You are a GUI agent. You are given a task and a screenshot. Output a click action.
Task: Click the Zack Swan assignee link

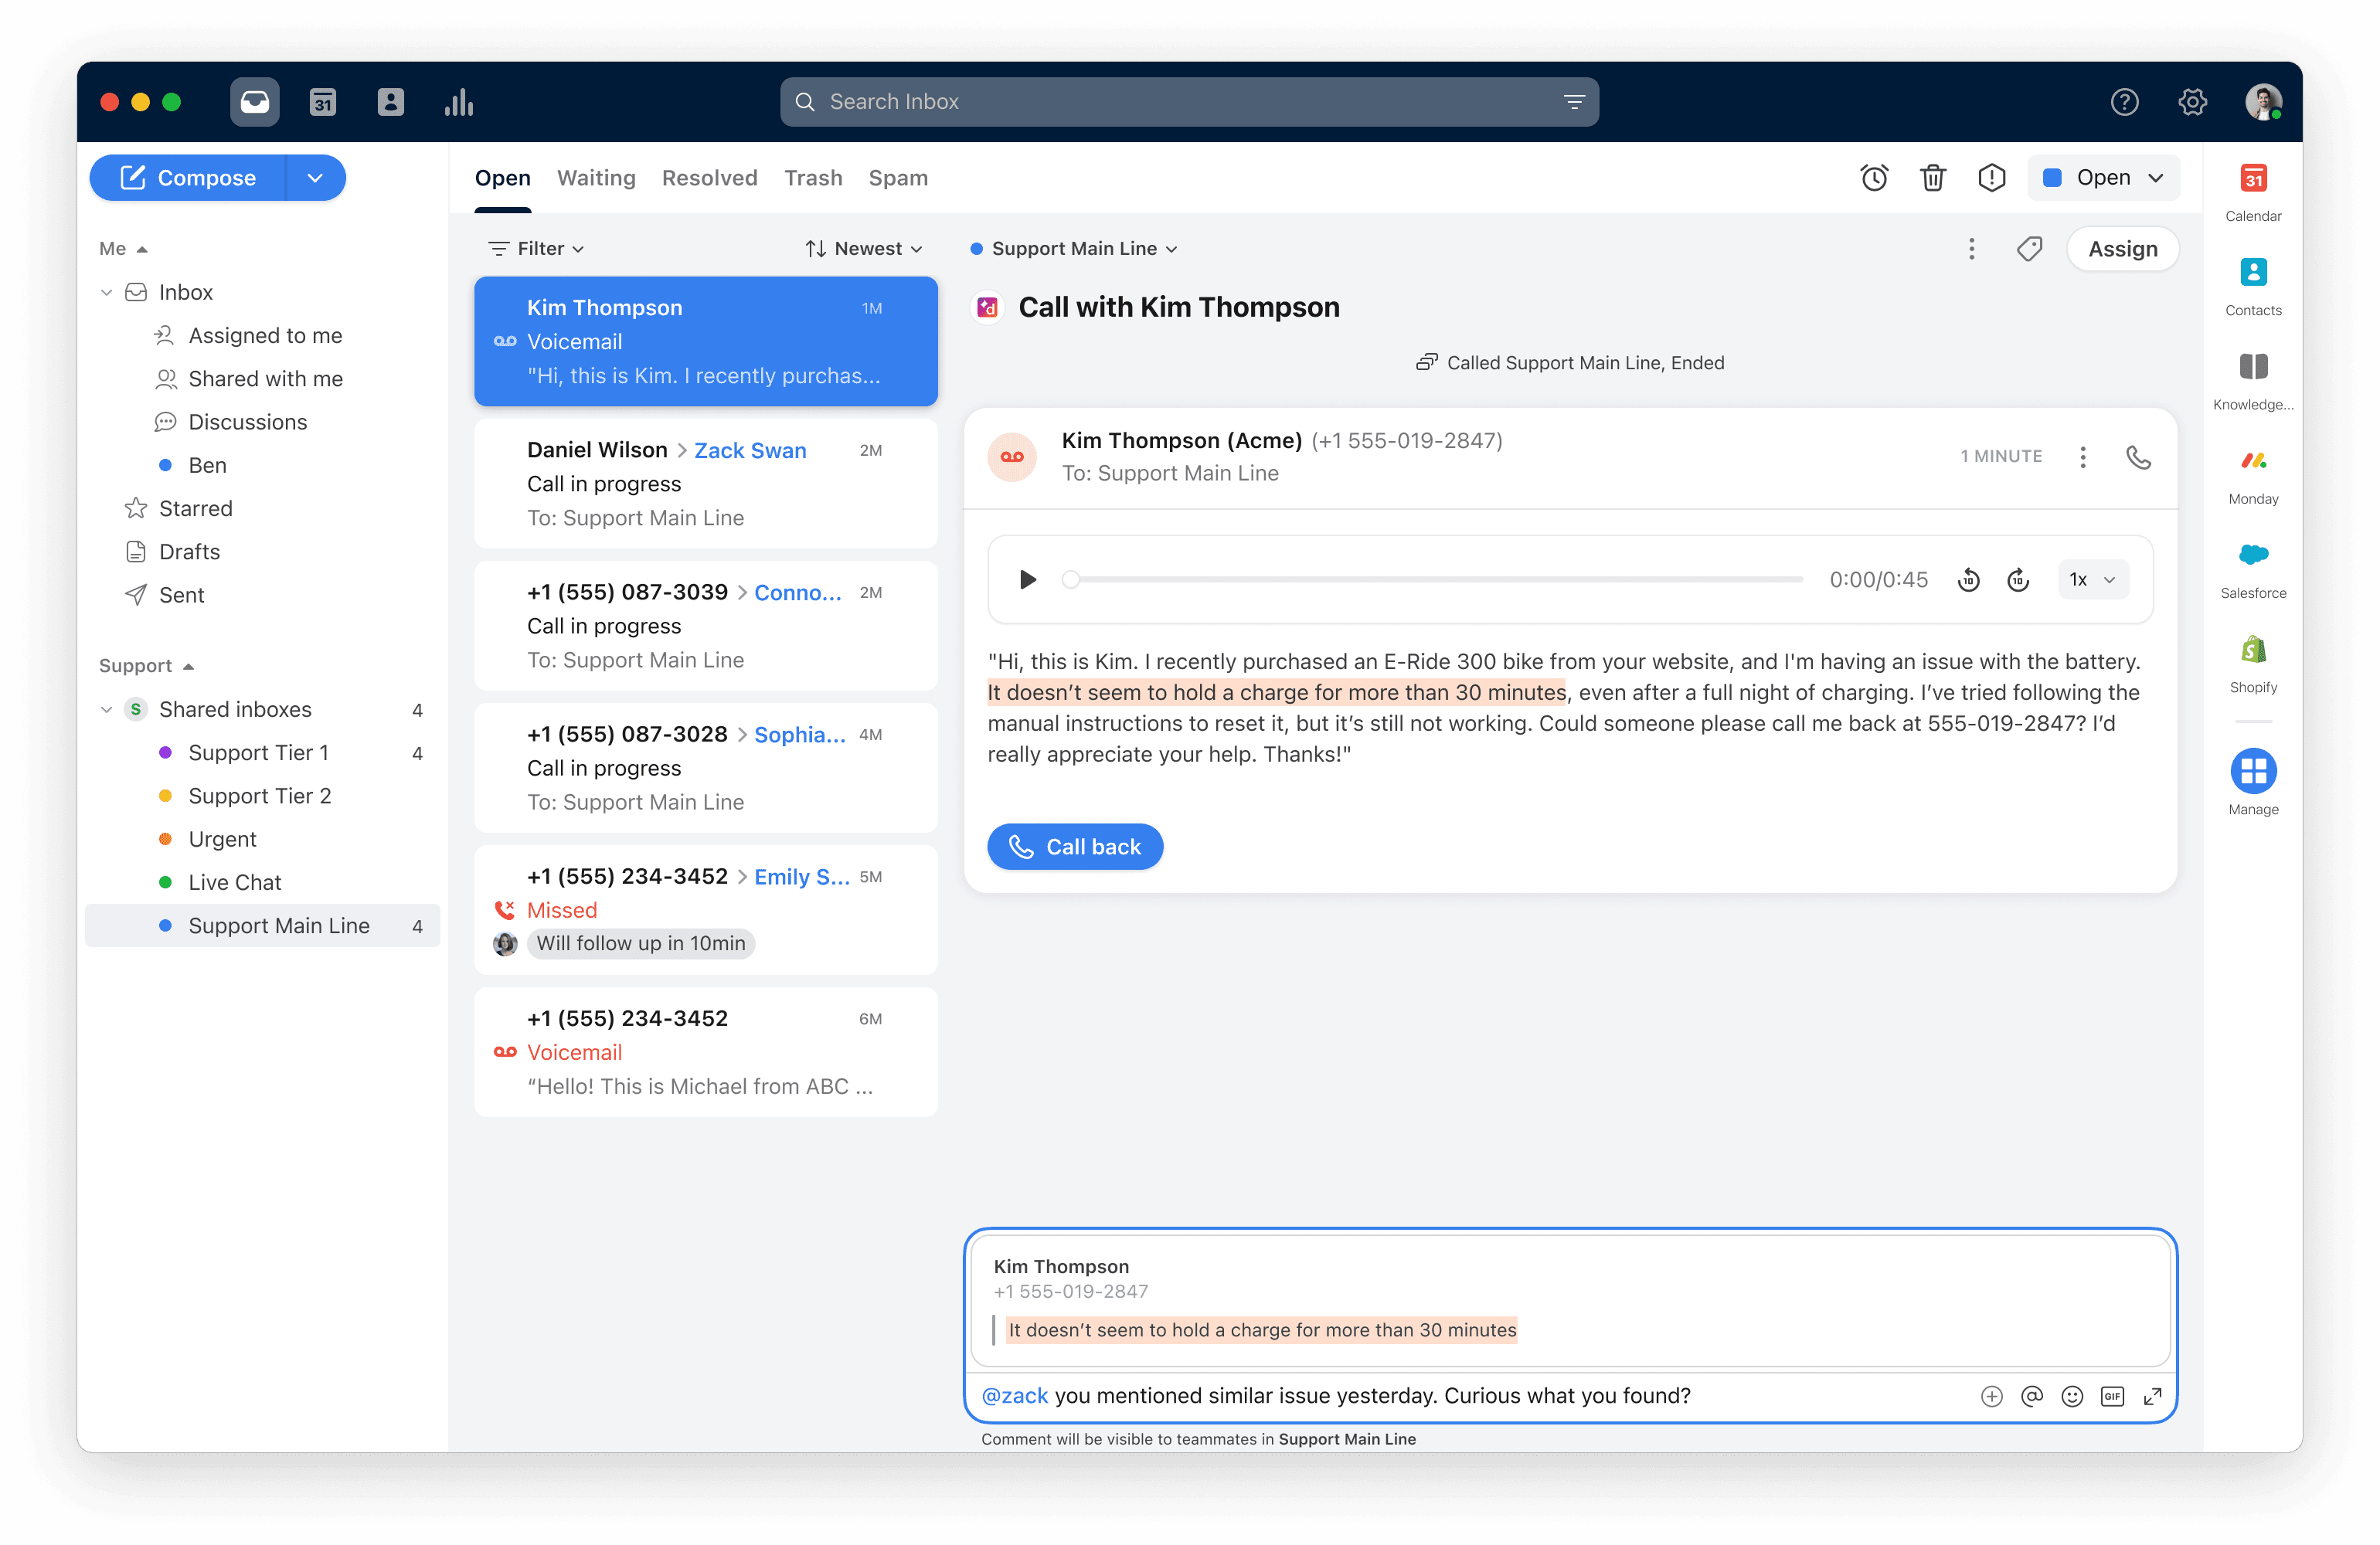[x=750, y=451]
